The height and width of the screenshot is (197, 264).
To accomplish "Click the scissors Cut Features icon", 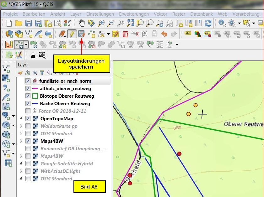I will coord(135,34).
